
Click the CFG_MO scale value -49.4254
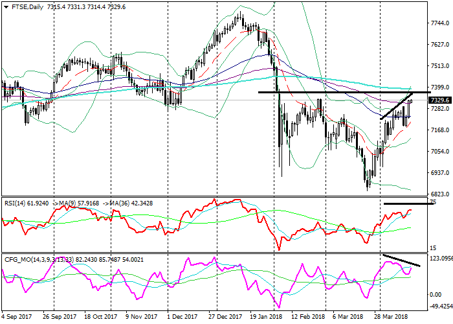(x=441, y=306)
